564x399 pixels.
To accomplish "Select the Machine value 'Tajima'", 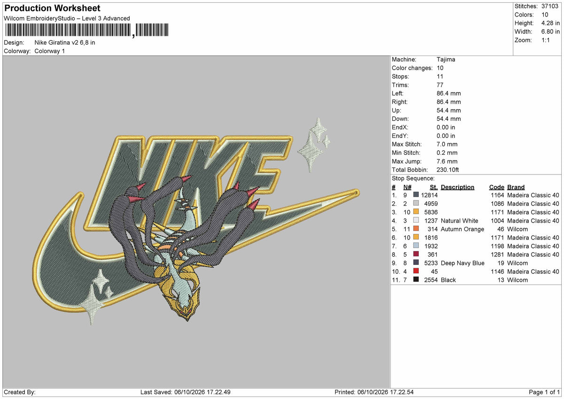I will (x=446, y=59).
